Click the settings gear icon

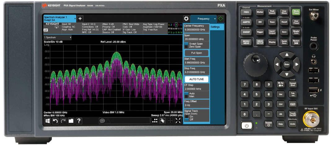coord(186,19)
